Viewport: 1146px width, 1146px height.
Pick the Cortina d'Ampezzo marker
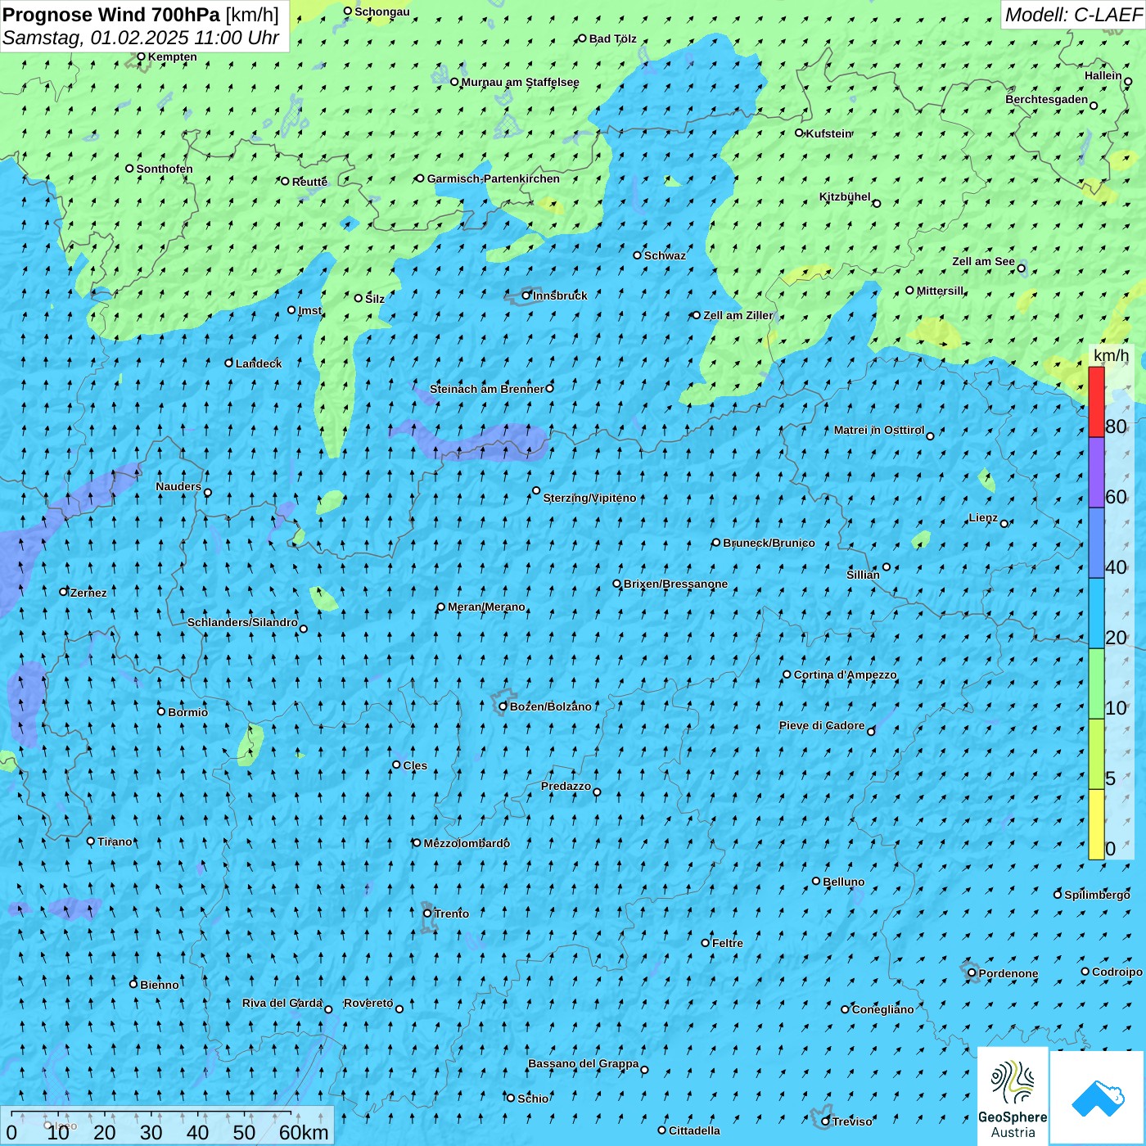point(787,675)
